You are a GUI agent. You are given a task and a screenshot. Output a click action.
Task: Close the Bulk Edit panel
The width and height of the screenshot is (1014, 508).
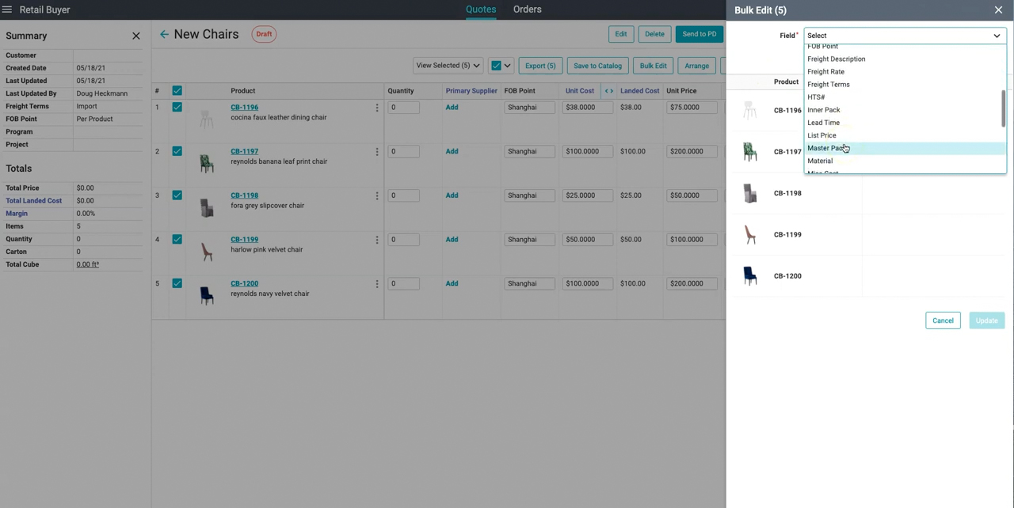pos(998,10)
